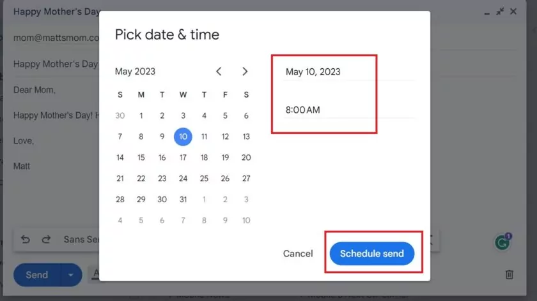The width and height of the screenshot is (537, 301).
Task: Cancel the date and time picker
Action: click(x=298, y=254)
